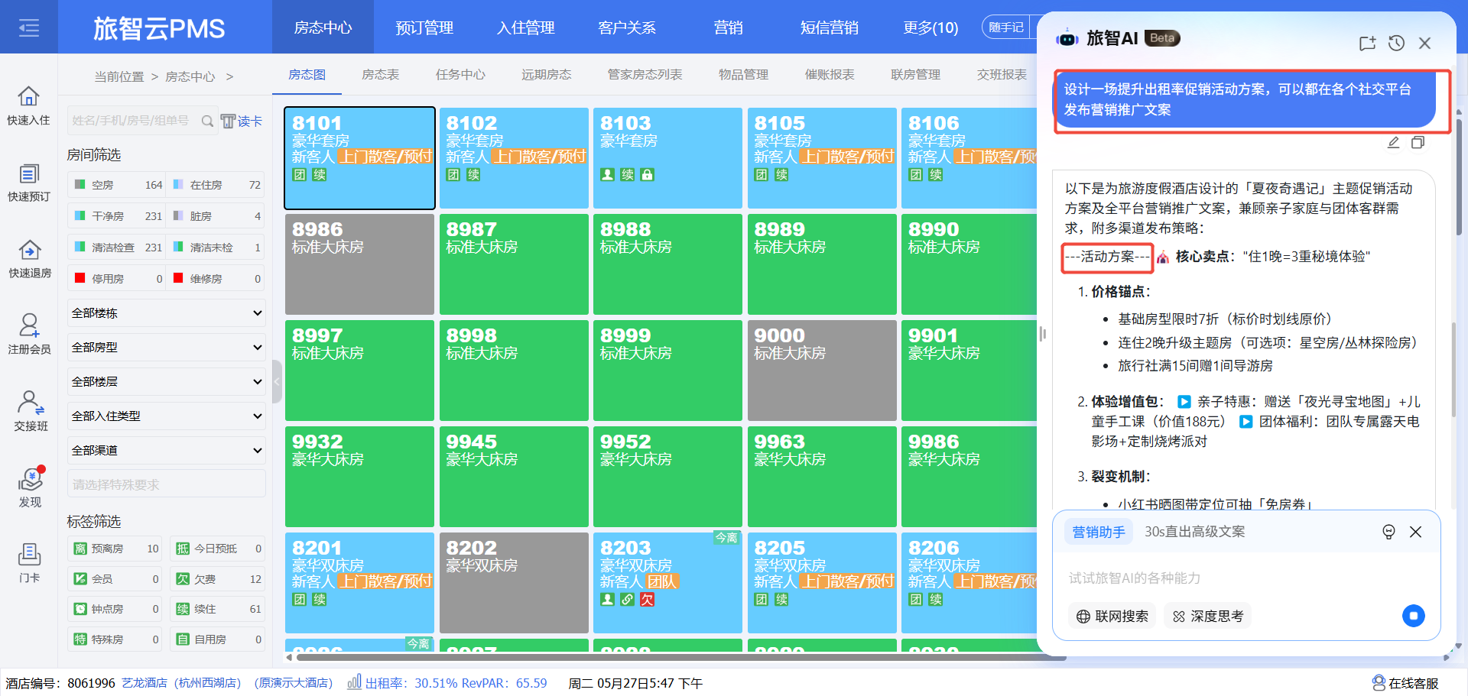Toggle the 续住 tag filter
This screenshot has width=1468, height=696.
coord(217,609)
